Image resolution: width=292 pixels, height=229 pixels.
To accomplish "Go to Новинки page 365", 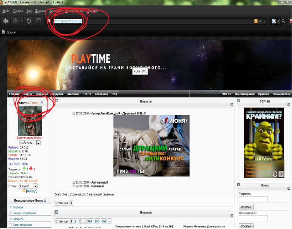I will [x=97, y=221].
